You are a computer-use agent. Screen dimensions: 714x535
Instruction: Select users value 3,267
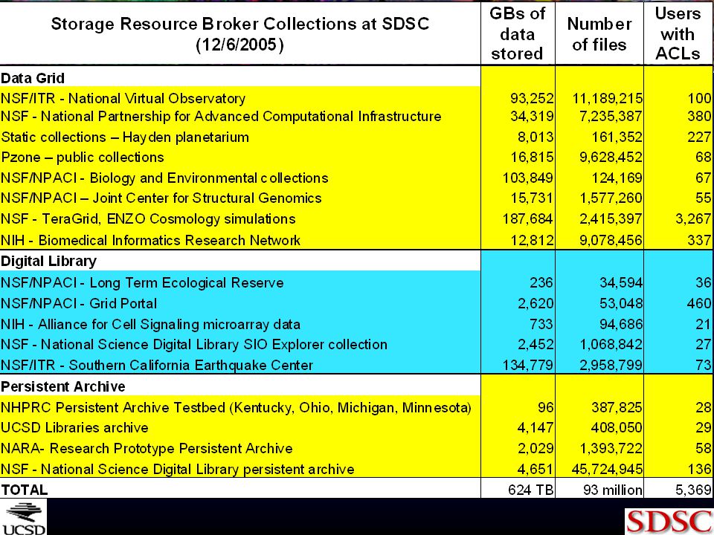[x=693, y=219]
